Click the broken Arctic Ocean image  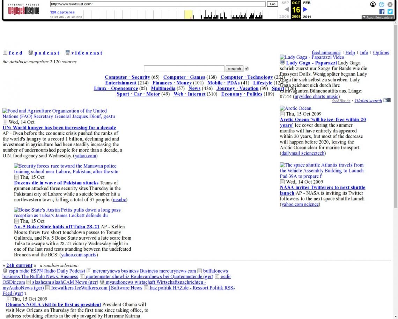tap(296, 108)
